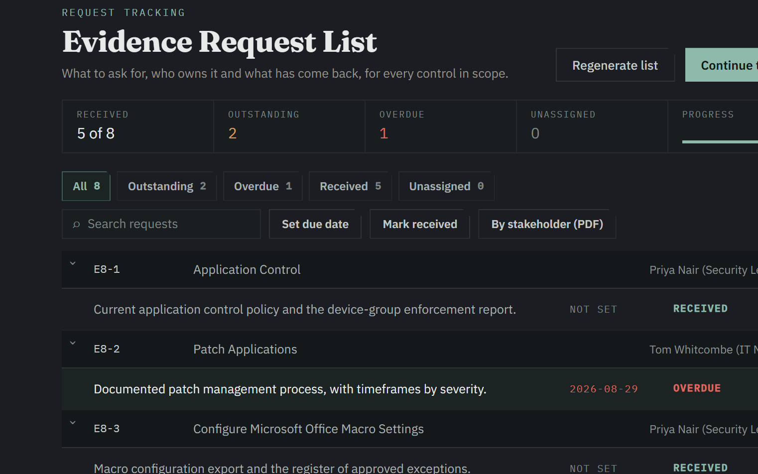Click the search magnifier icon
This screenshot has height=474, width=758.
pyautogui.click(x=76, y=225)
